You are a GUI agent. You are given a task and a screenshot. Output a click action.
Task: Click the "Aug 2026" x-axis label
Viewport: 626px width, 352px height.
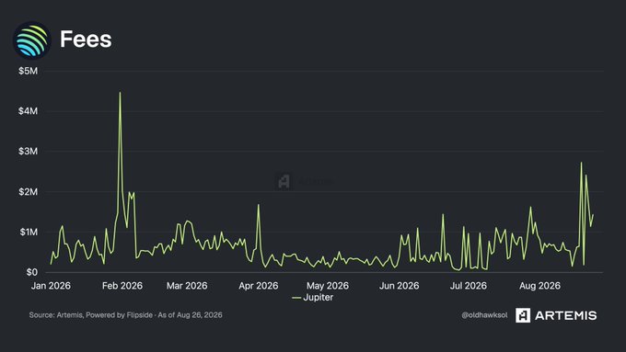(x=539, y=286)
